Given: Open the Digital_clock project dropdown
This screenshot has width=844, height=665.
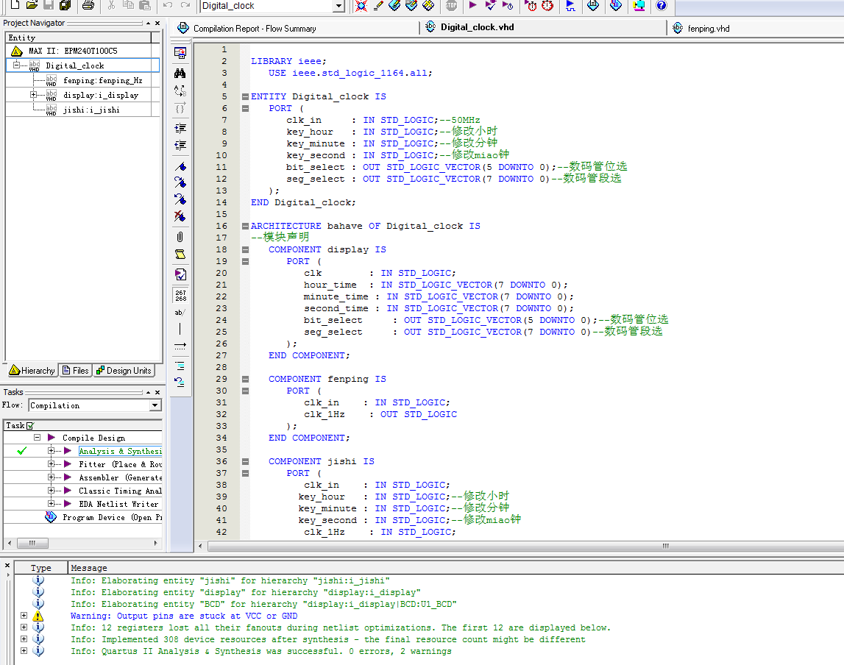Looking at the screenshot, I should [x=338, y=7].
